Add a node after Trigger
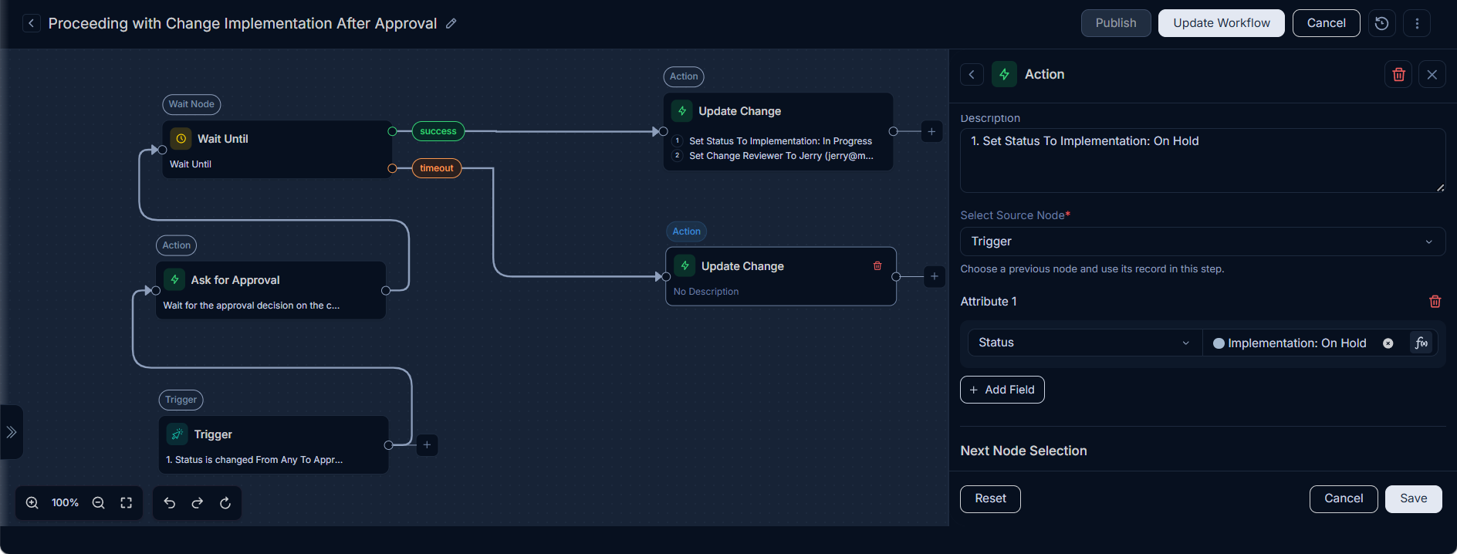1457x554 pixels. pyautogui.click(x=427, y=445)
